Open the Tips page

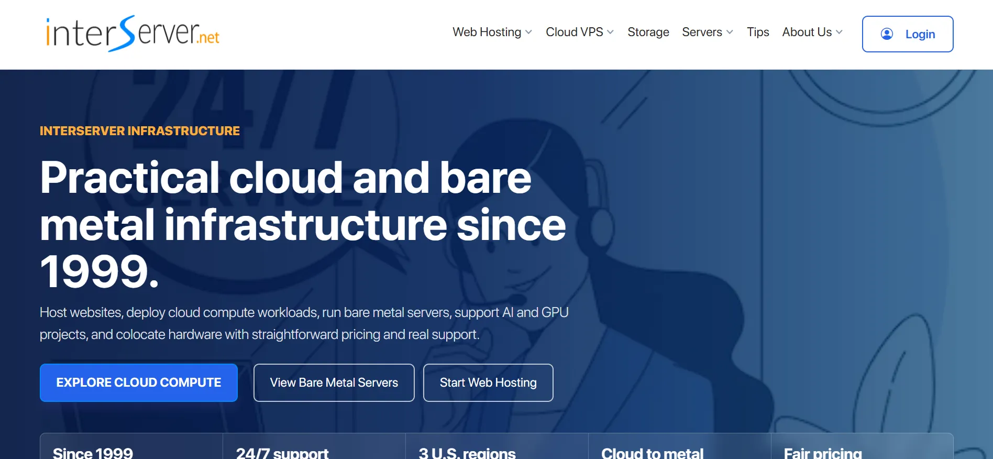pos(758,32)
